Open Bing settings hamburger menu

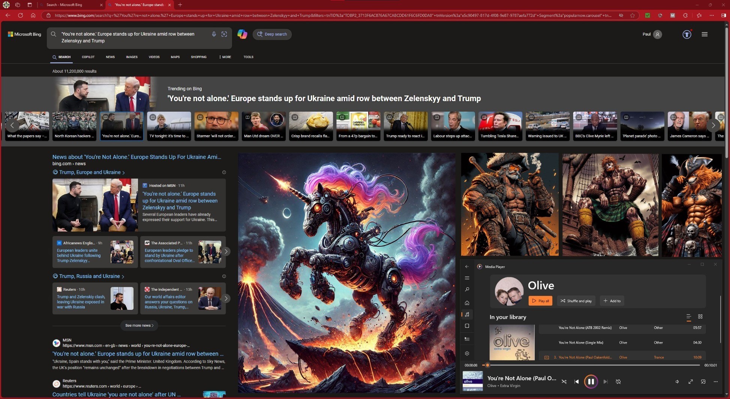pyautogui.click(x=705, y=34)
